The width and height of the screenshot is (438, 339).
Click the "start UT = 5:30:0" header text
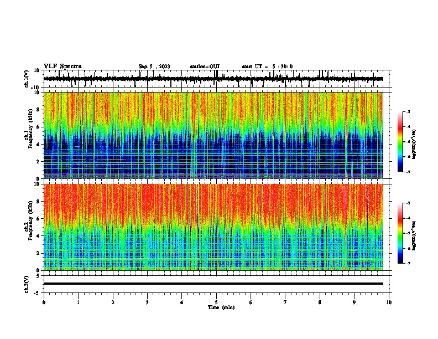click(x=267, y=66)
